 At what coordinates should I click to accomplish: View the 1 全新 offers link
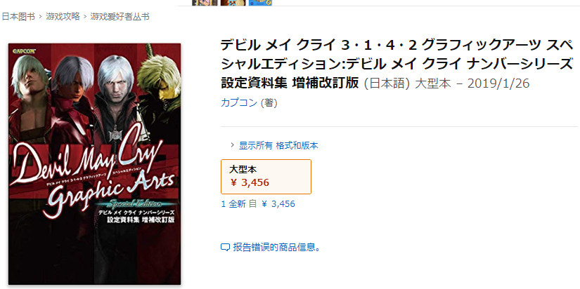tap(258, 203)
